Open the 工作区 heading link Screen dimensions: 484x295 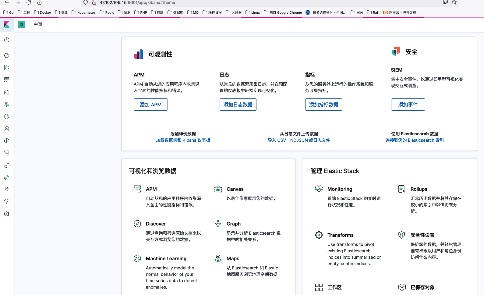[x=334, y=287]
